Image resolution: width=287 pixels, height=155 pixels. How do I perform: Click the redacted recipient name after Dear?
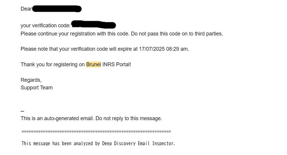tap(57, 9)
